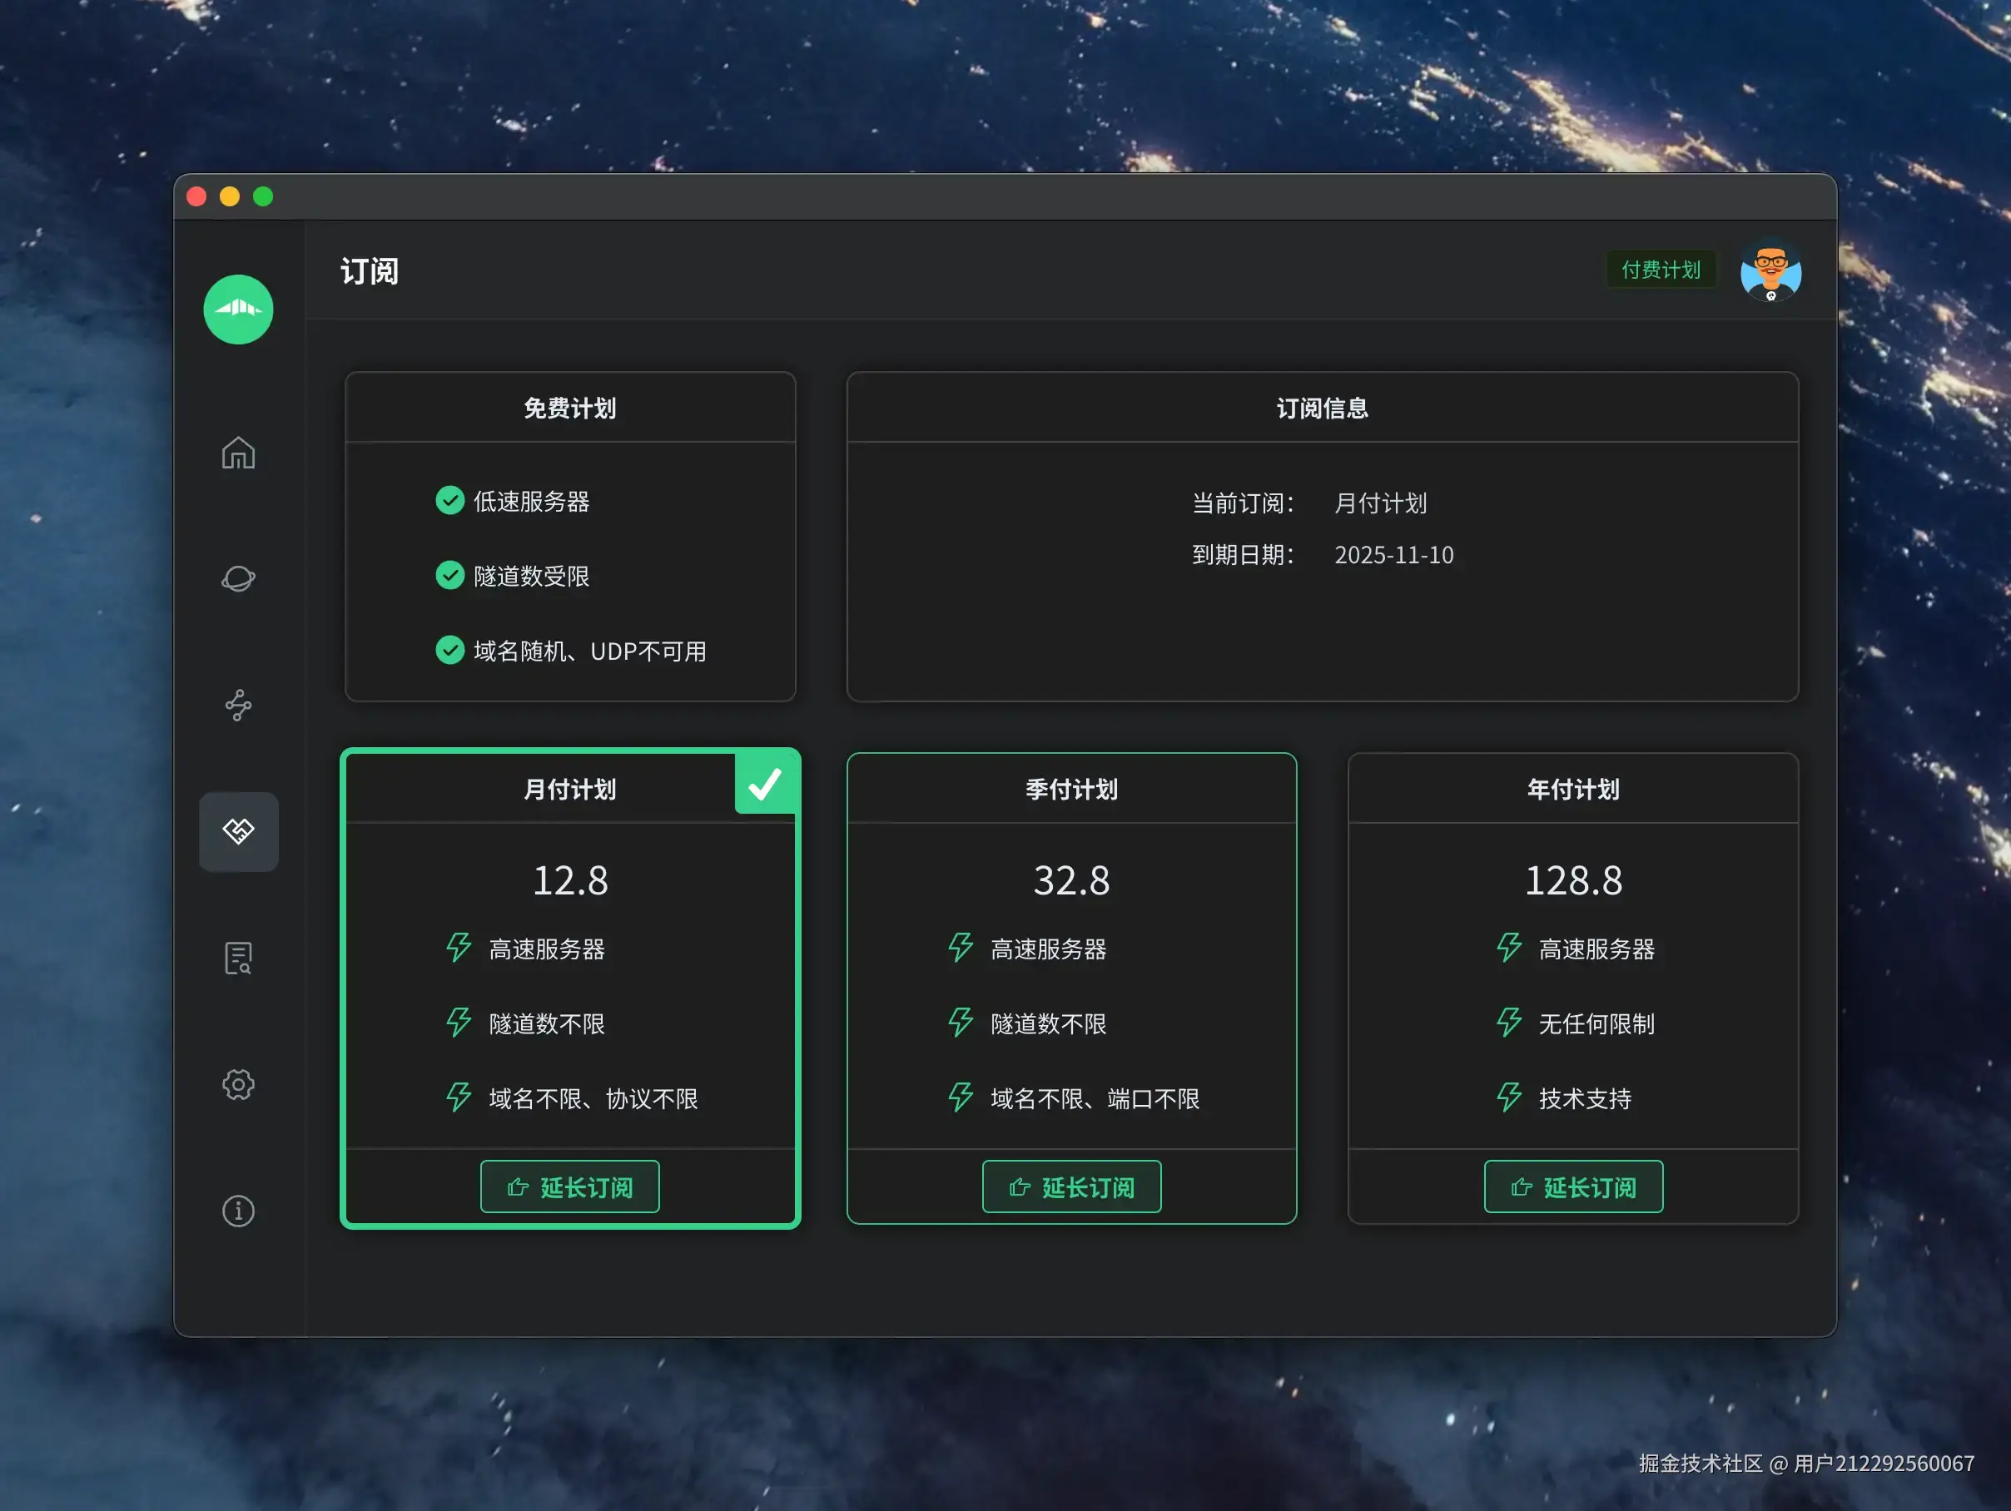Click the 免费计划 card header
The width and height of the screenshot is (2011, 1511).
coord(570,408)
